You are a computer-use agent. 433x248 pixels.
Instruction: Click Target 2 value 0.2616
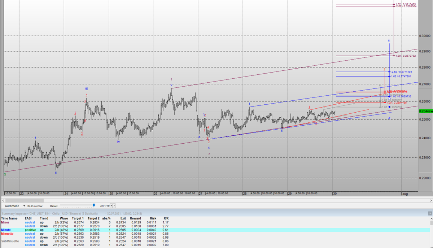[95, 230]
